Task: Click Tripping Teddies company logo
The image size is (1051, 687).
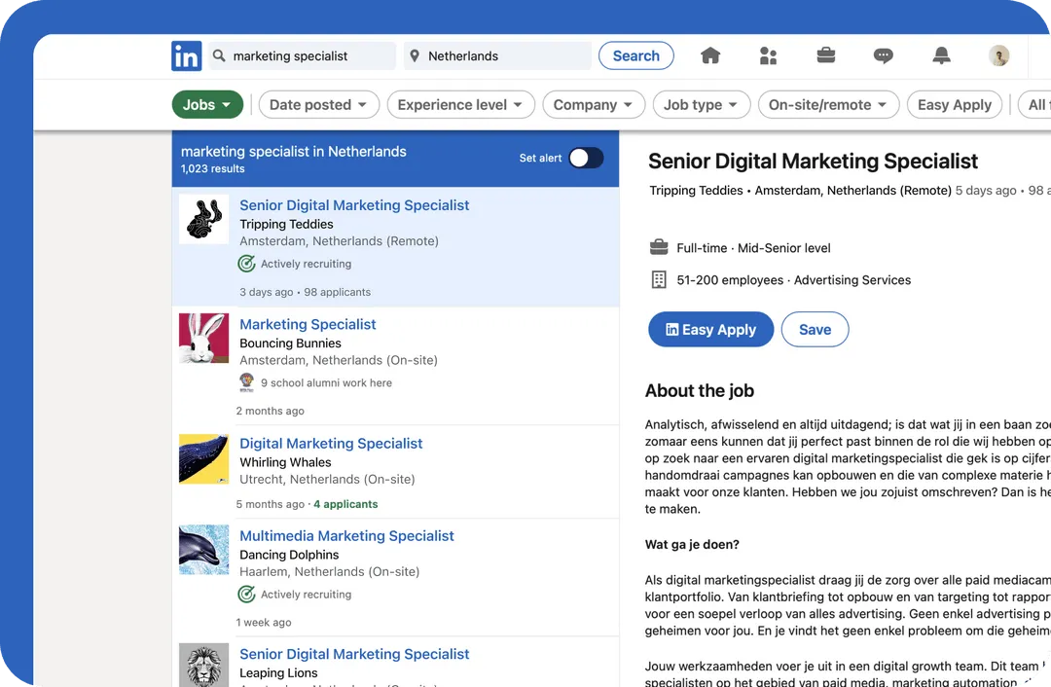Action: (x=203, y=219)
